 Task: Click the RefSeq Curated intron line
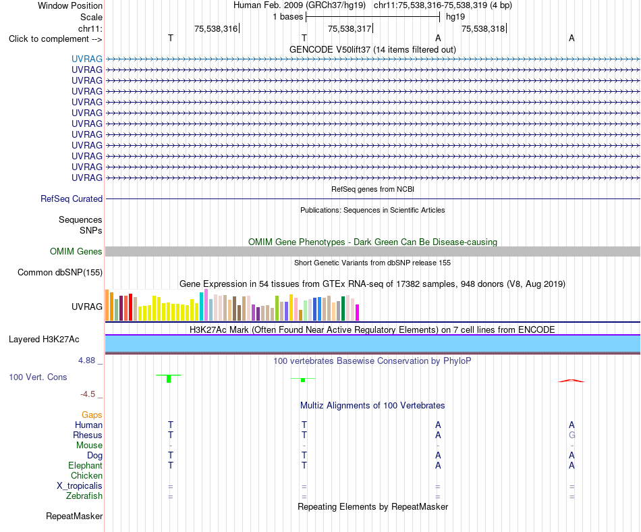click(x=372, y=198)
